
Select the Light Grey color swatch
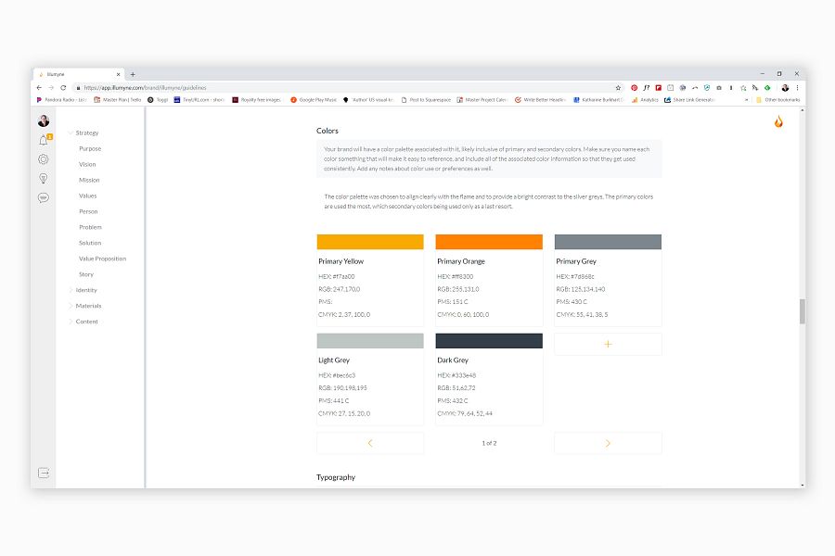370,340
